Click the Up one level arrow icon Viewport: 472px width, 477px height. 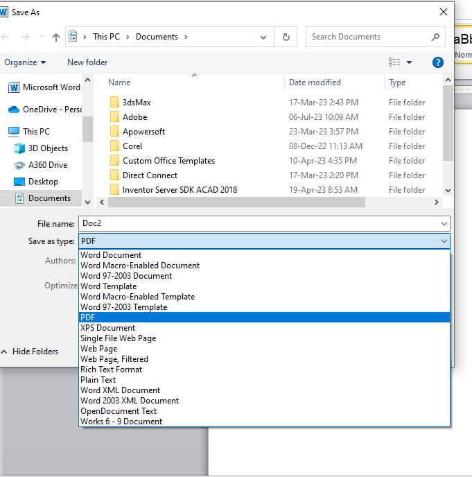56,37
